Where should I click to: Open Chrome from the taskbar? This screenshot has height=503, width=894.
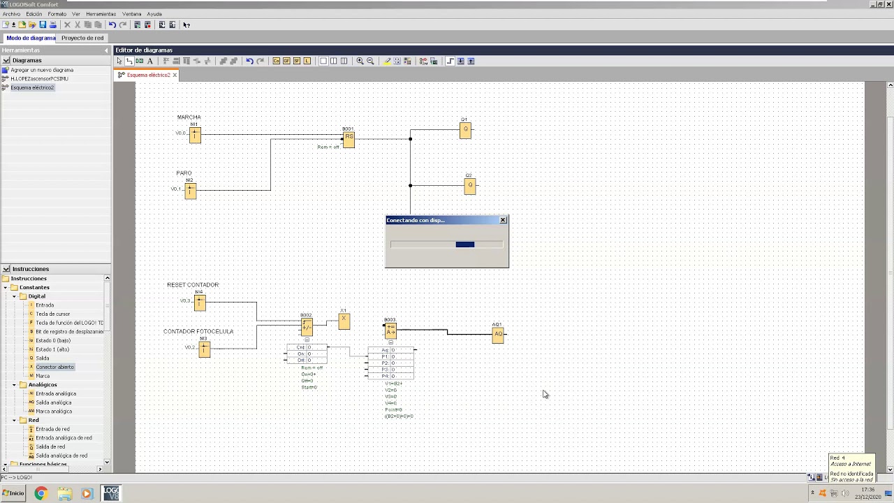[41, 493]
